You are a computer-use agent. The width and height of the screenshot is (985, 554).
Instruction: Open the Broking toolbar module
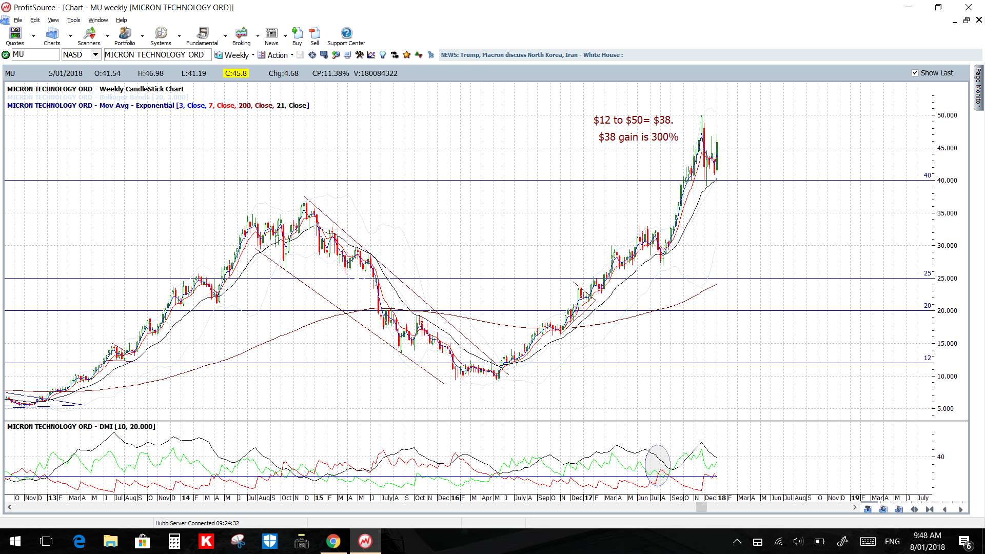(x=241, y=36)
